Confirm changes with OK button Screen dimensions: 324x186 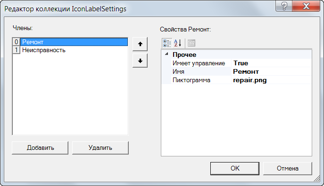[x=235, y=169]
